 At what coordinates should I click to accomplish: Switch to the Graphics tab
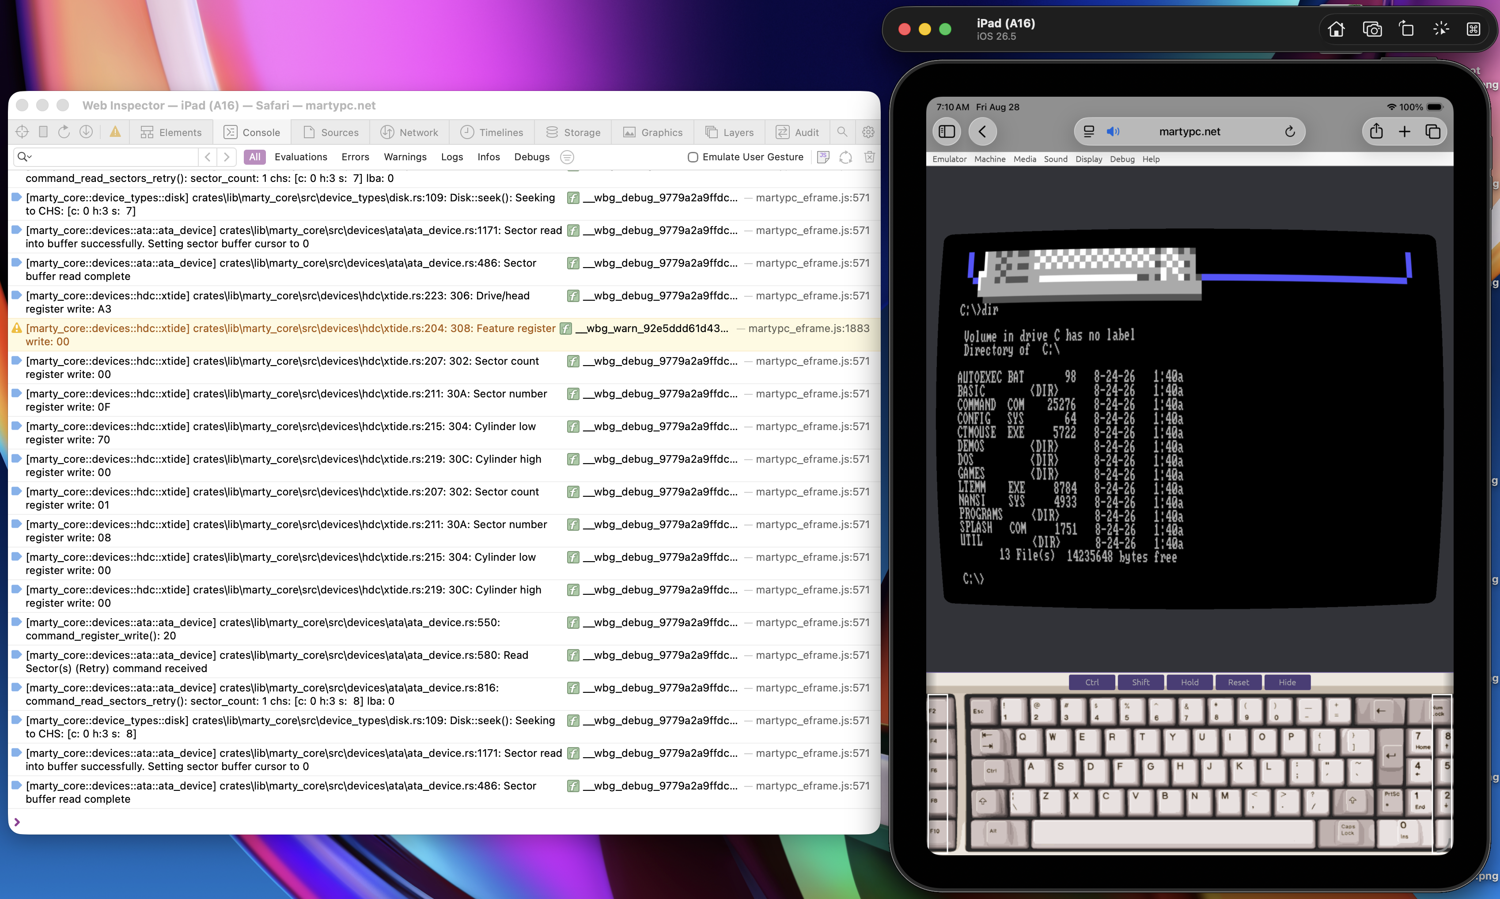[652, 132]
